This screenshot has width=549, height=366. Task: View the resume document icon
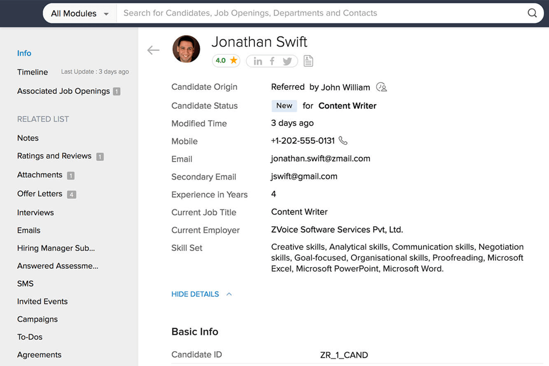[x=308, y=61]
